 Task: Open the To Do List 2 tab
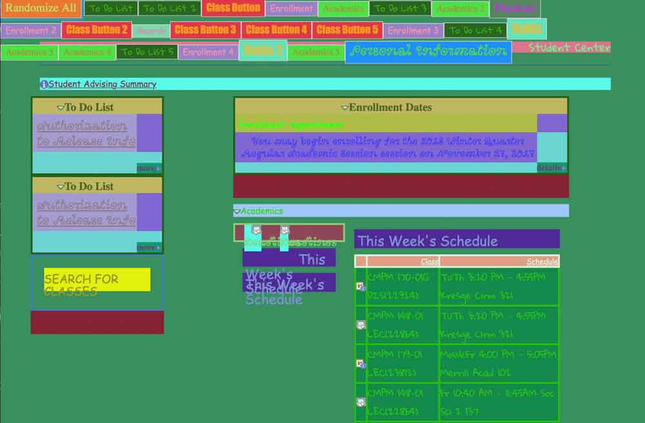tap(170, 8)
